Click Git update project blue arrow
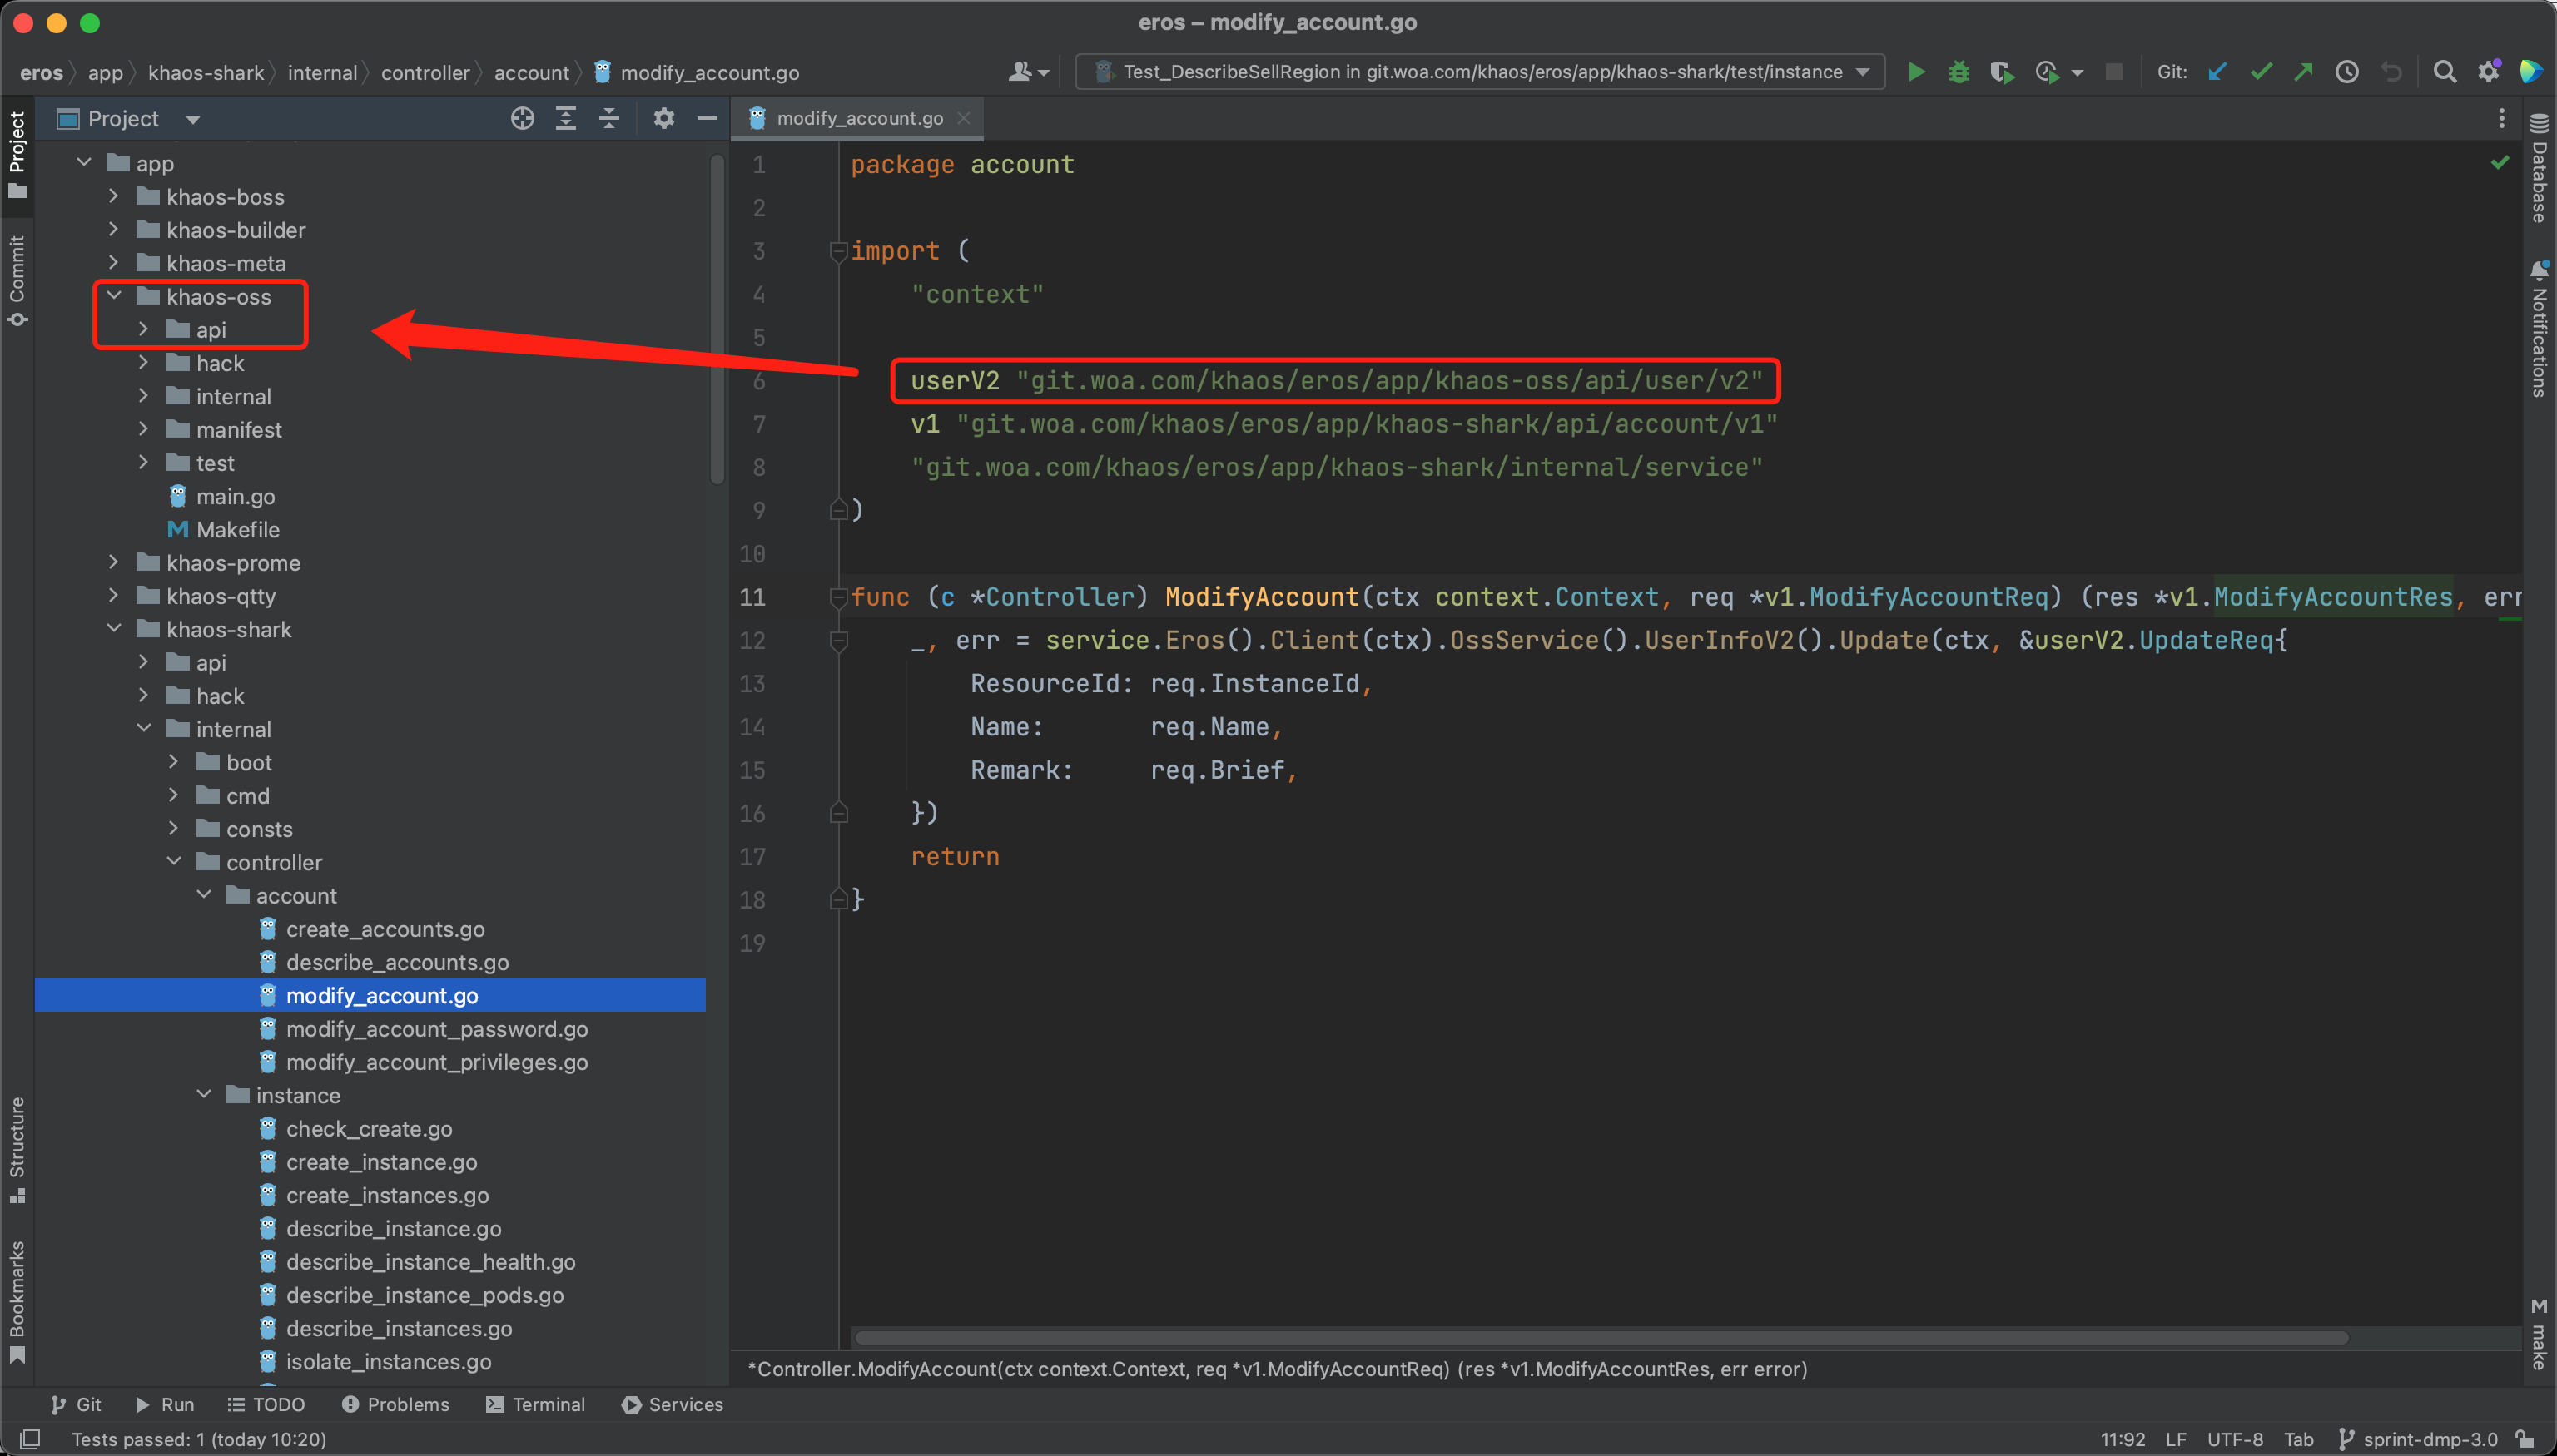 pyautogui.click(x=2217, y=72)
